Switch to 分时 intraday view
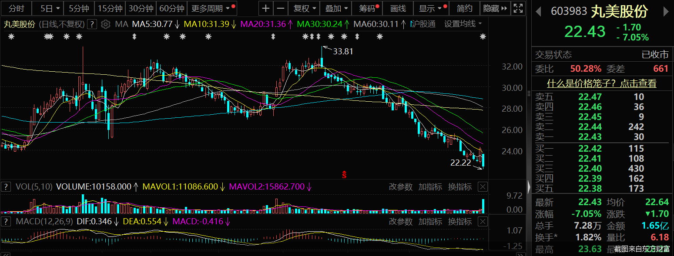The width and height of the screenshot is (674, 256). point(17,8)
